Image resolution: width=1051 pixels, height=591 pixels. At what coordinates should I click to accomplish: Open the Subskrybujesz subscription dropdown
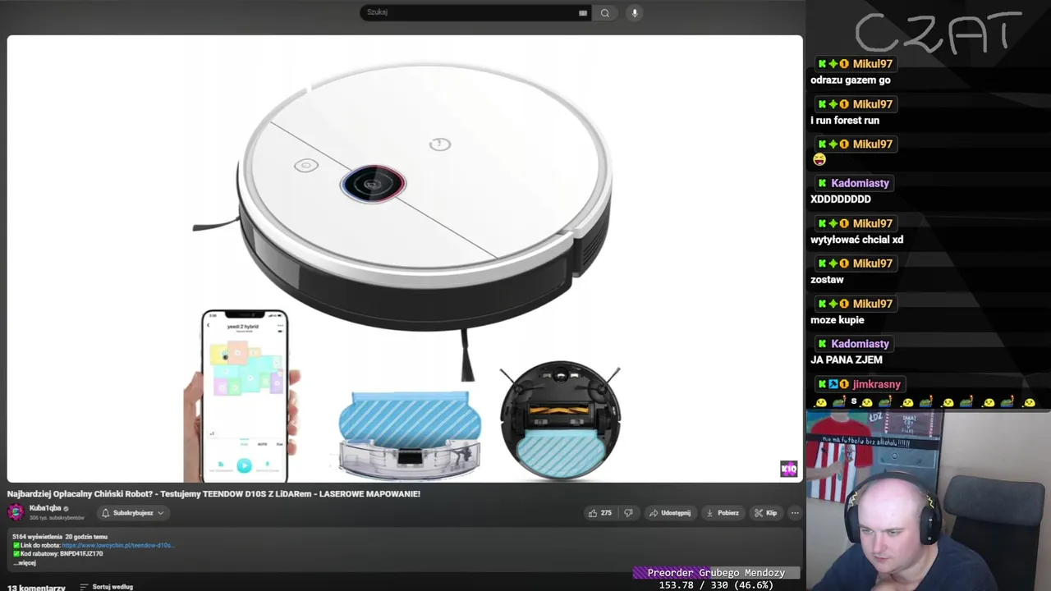pyautogui.click(x=132, y=513)
